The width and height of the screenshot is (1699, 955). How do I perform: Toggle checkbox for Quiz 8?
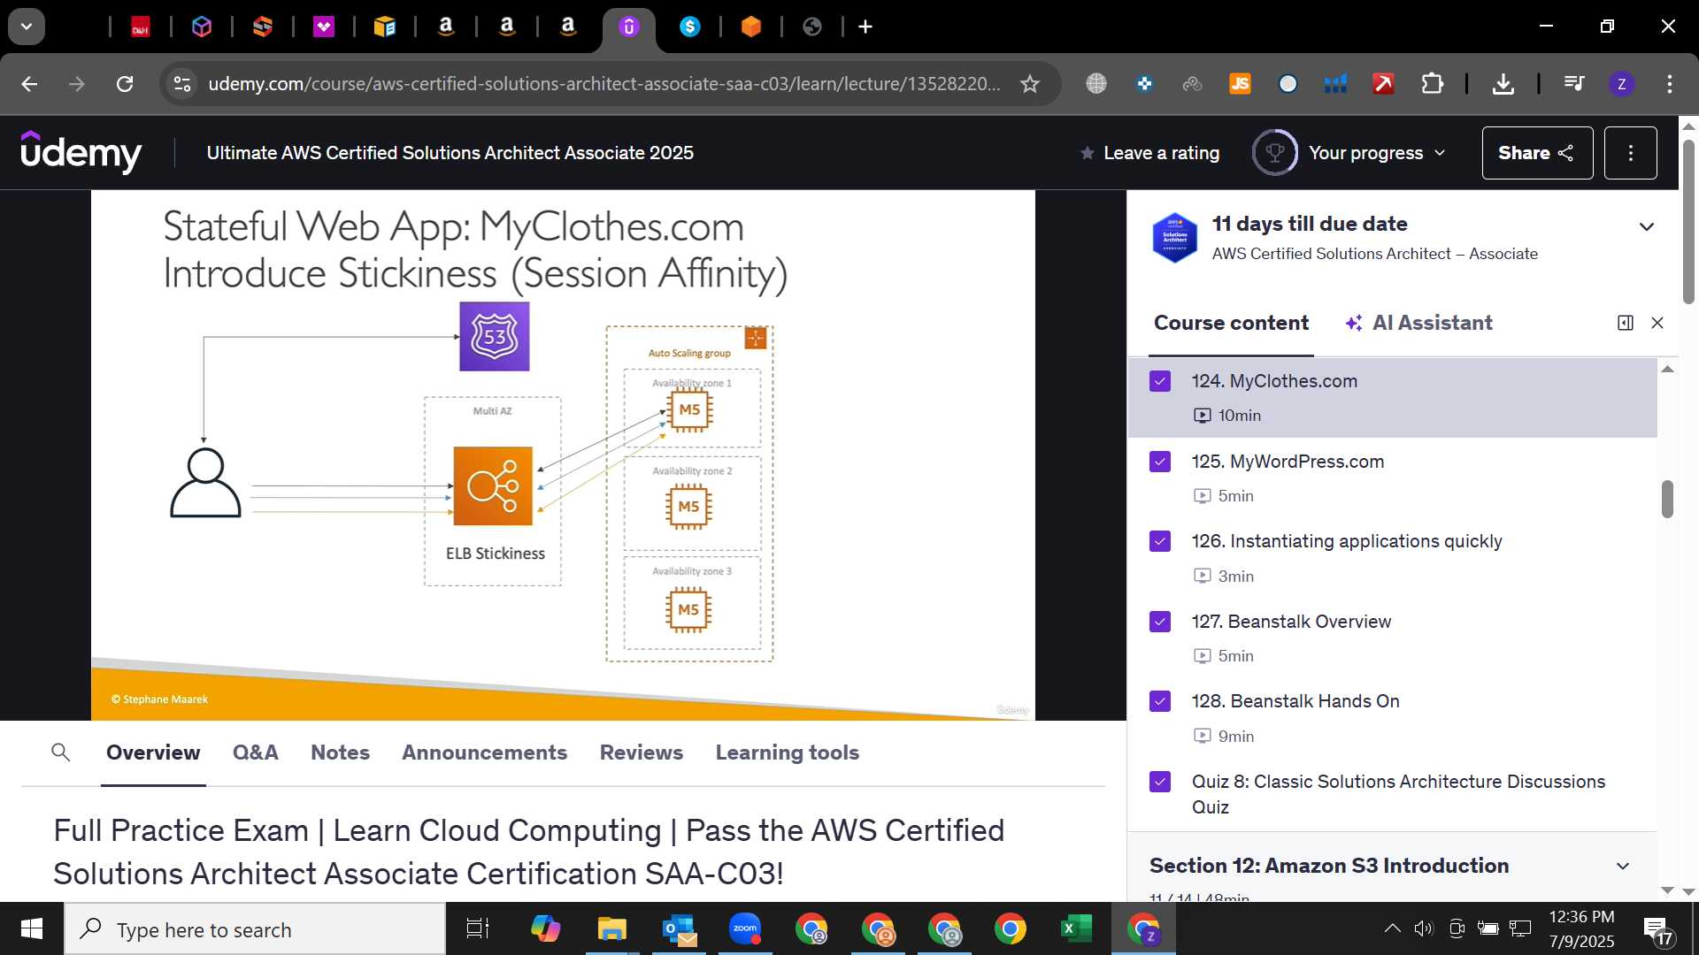[1160, 782]
